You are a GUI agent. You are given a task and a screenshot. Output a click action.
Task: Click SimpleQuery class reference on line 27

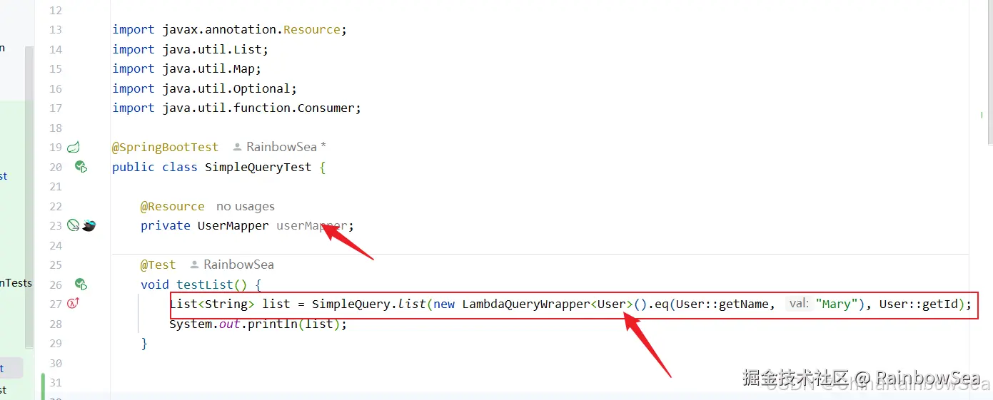click(x=351, y=304)
